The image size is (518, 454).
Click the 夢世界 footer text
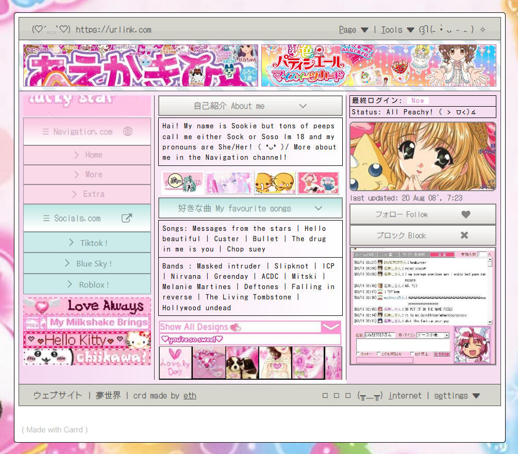[x=108, y=395]
